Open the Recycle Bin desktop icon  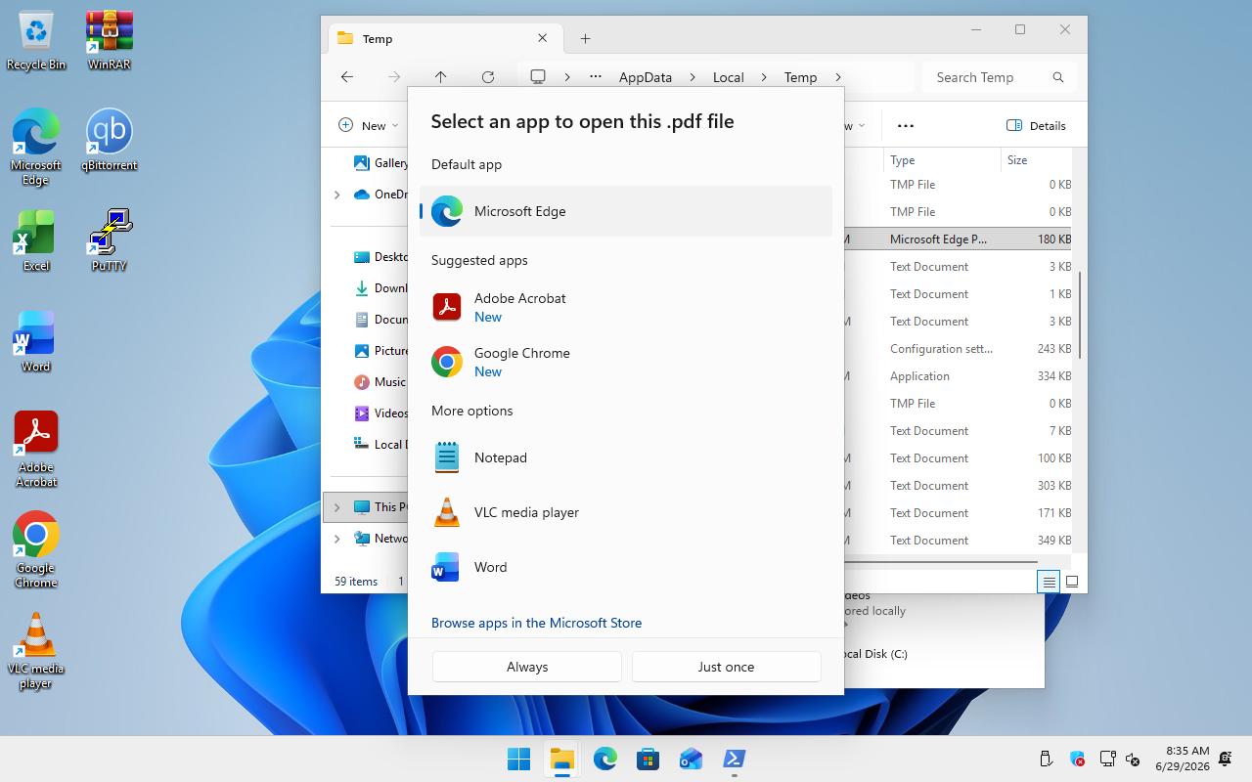point(36,41)
